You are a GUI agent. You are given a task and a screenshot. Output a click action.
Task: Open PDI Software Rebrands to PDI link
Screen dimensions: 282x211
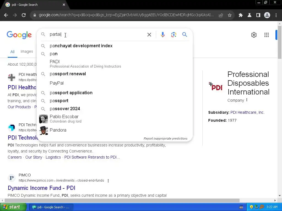point(92,157)
